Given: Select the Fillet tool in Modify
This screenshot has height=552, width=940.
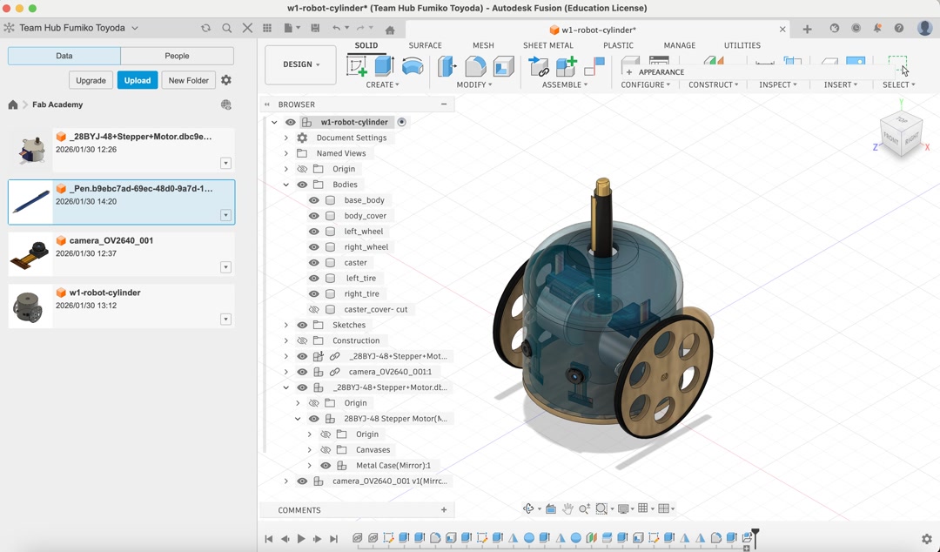Looking at the screenshot, I should [x=475, y=66].
